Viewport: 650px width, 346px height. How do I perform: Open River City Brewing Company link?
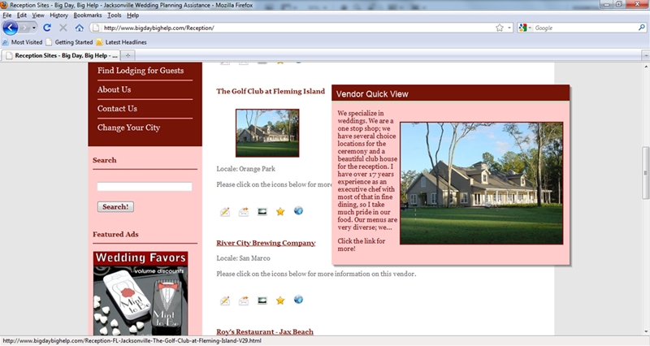[266, 243]
